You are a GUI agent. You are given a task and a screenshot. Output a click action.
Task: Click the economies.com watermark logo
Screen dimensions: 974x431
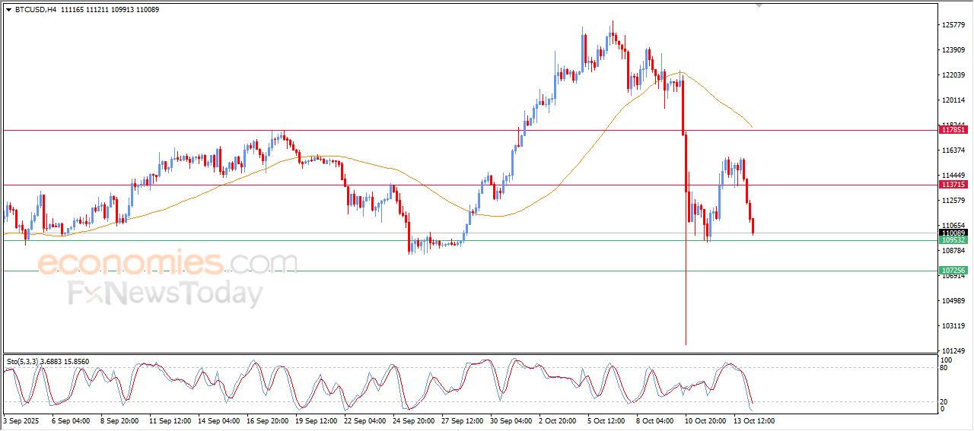pos(167,263)
